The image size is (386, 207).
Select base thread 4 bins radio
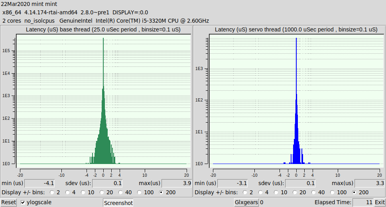click(x=67, y=193)
